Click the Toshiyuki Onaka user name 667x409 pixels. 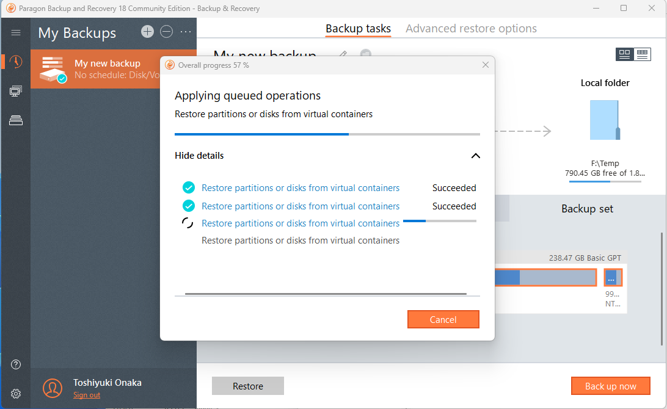[108, 383]
